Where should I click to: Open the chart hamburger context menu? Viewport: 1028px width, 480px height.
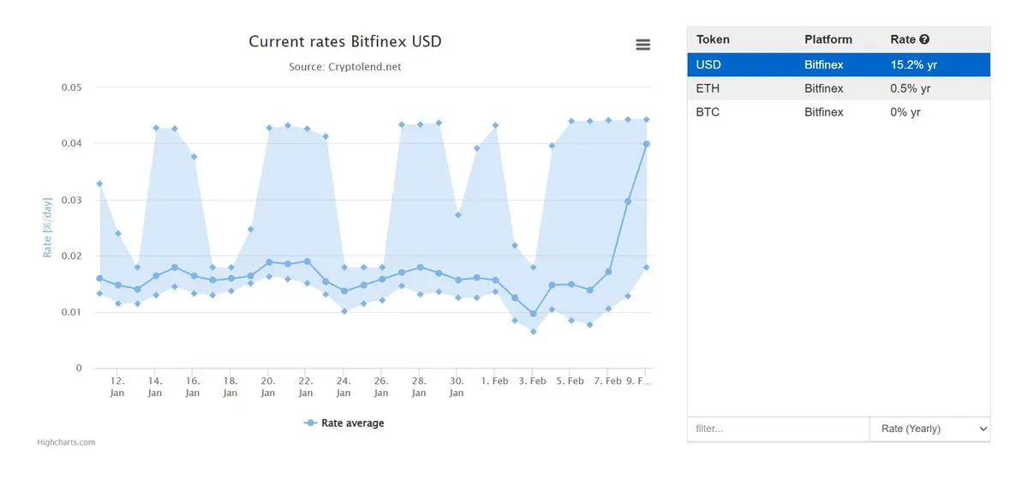point(642,45)
